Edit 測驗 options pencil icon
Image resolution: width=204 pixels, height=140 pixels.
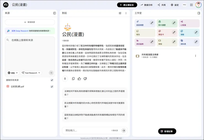tap(196, 32)
